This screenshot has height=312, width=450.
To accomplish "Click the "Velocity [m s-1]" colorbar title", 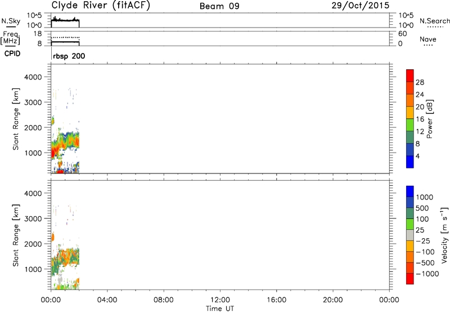I will click(x=444, y=235).
